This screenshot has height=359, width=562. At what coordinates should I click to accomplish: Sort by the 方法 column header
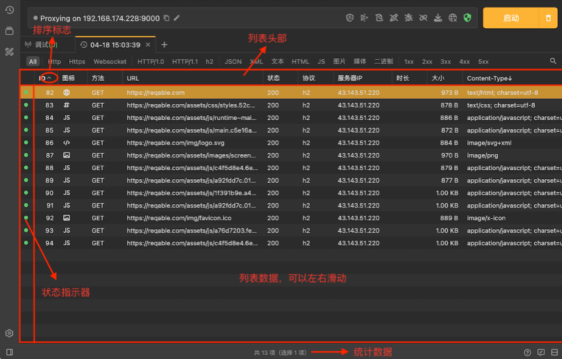105,78
